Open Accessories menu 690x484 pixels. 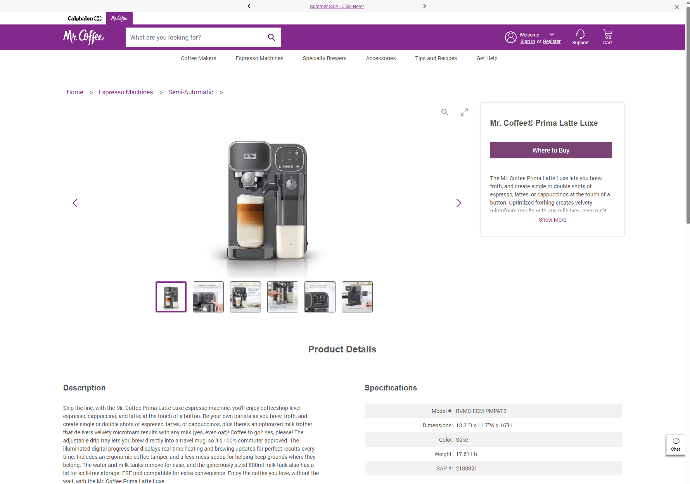point(381,58)
